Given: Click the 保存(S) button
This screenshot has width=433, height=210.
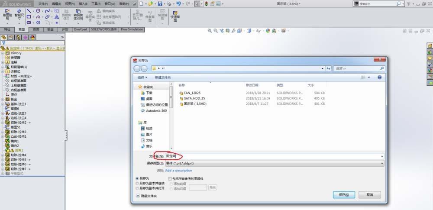Looking at the screenshot, I should click(344, 195).
